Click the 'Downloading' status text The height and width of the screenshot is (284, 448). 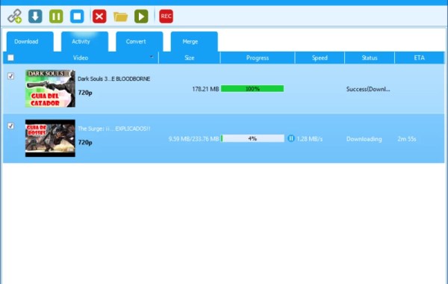coord(364,139)
